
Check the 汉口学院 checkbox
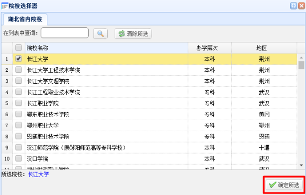point(18,158)
